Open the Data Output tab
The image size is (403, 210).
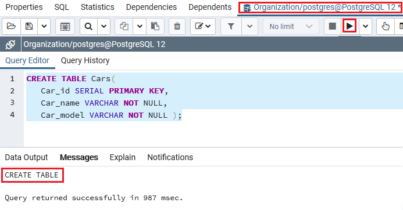tap(27, 157)
